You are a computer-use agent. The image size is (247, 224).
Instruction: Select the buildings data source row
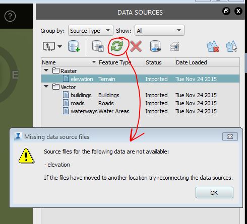(140, 95)
